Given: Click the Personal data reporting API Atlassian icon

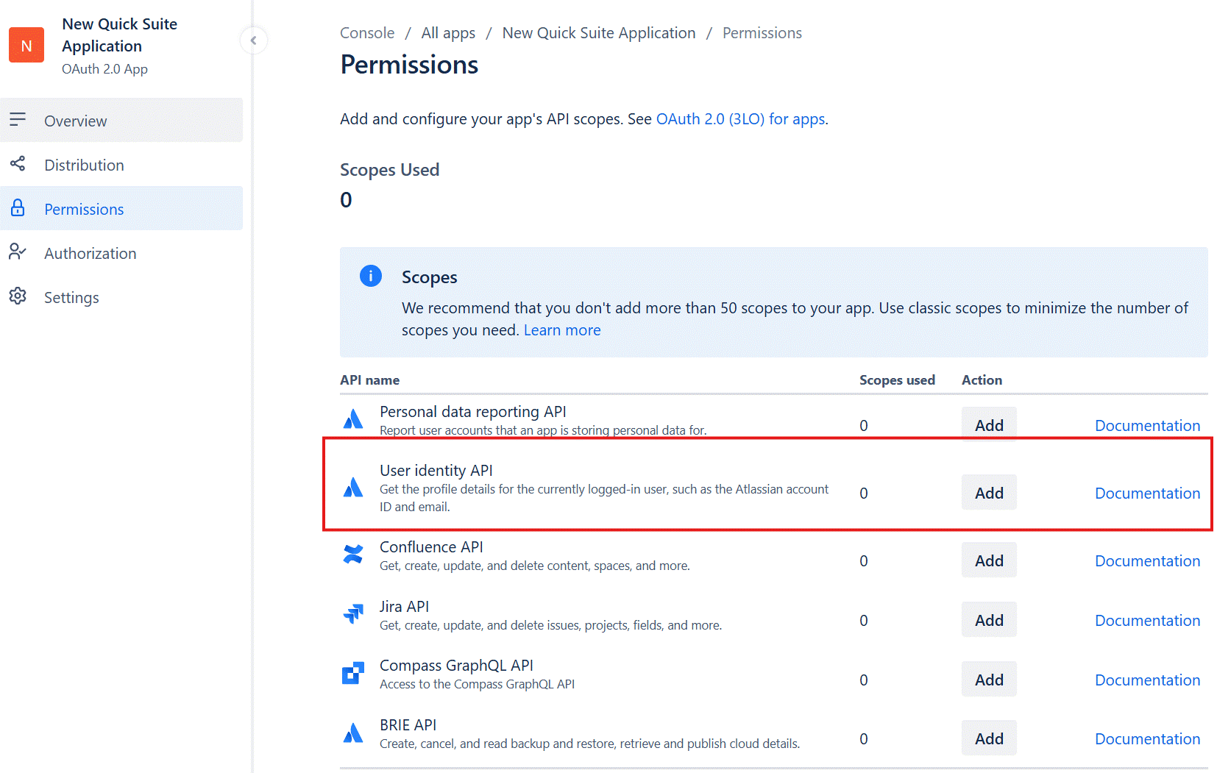Looking at the screenshot, I should 353,418.
